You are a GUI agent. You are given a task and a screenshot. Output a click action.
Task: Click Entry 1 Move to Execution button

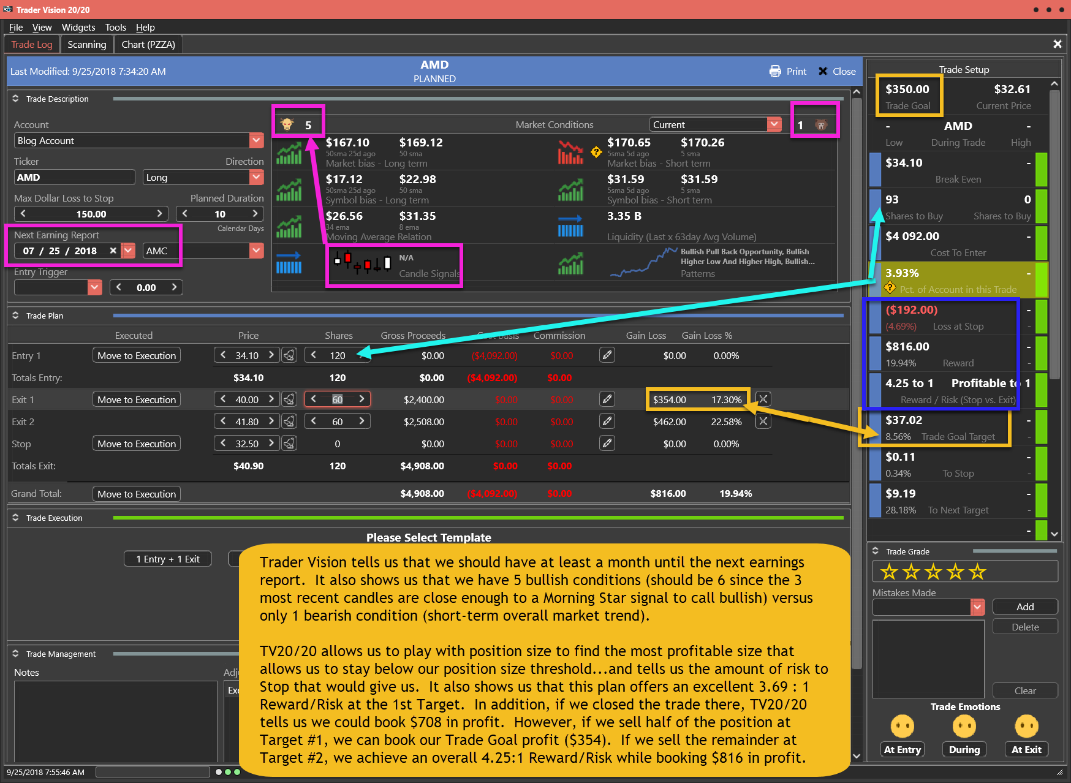pyautogui.click(x=137, y=355)
